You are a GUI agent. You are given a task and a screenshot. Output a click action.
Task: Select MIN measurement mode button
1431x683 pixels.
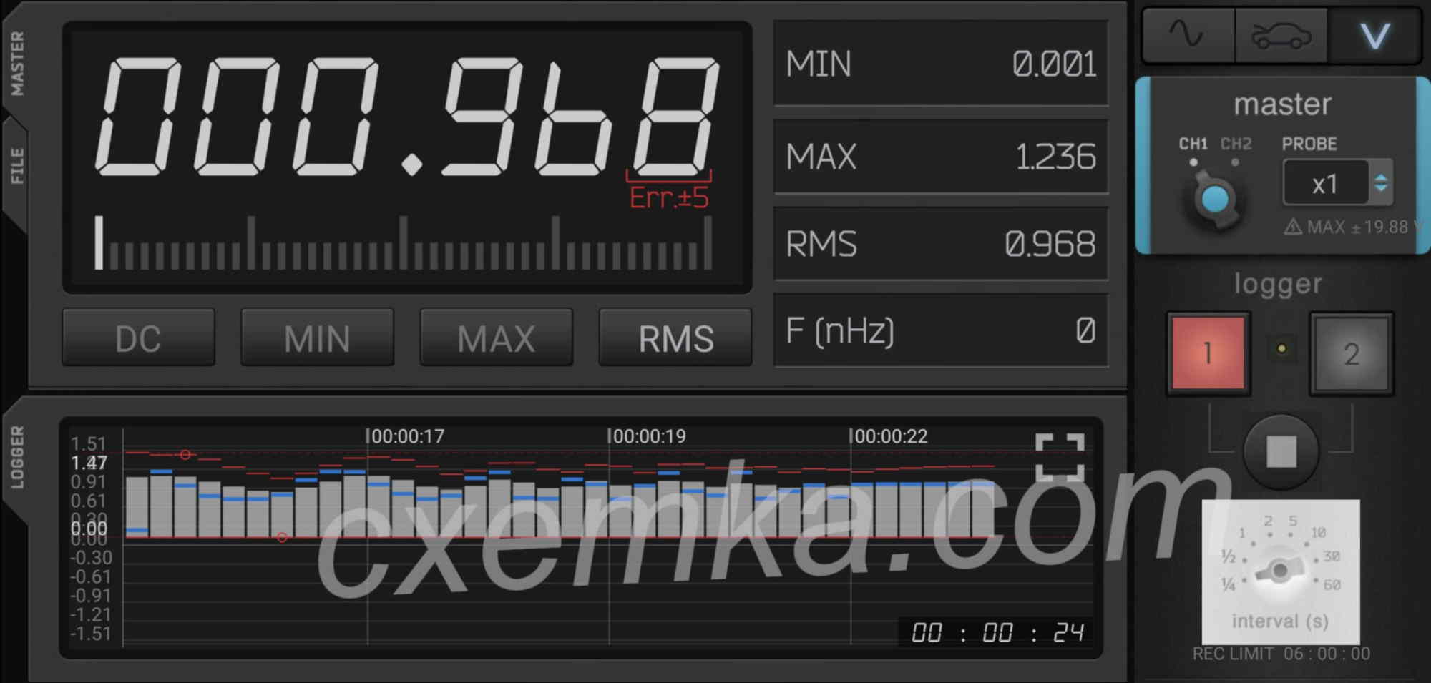[x=317, y=338]
